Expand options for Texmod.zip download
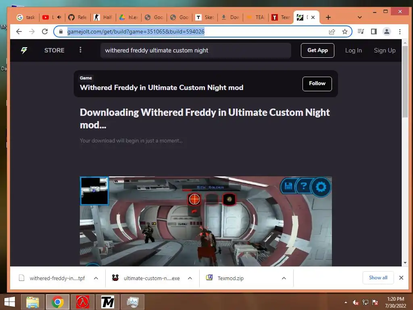 click(284, 278)
